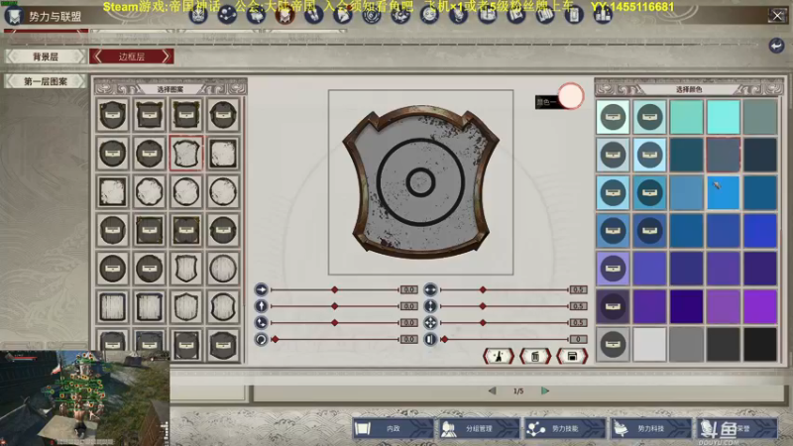Pick the bright cyan color swatch in top row
Screen dimensions: 793x446
724,117
